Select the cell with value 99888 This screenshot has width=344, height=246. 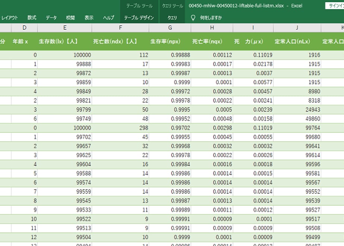tap(65, 64)
